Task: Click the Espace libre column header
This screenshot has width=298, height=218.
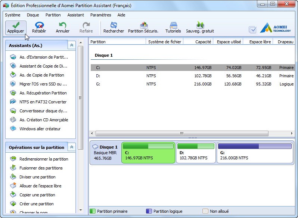Action: point(258,42)
